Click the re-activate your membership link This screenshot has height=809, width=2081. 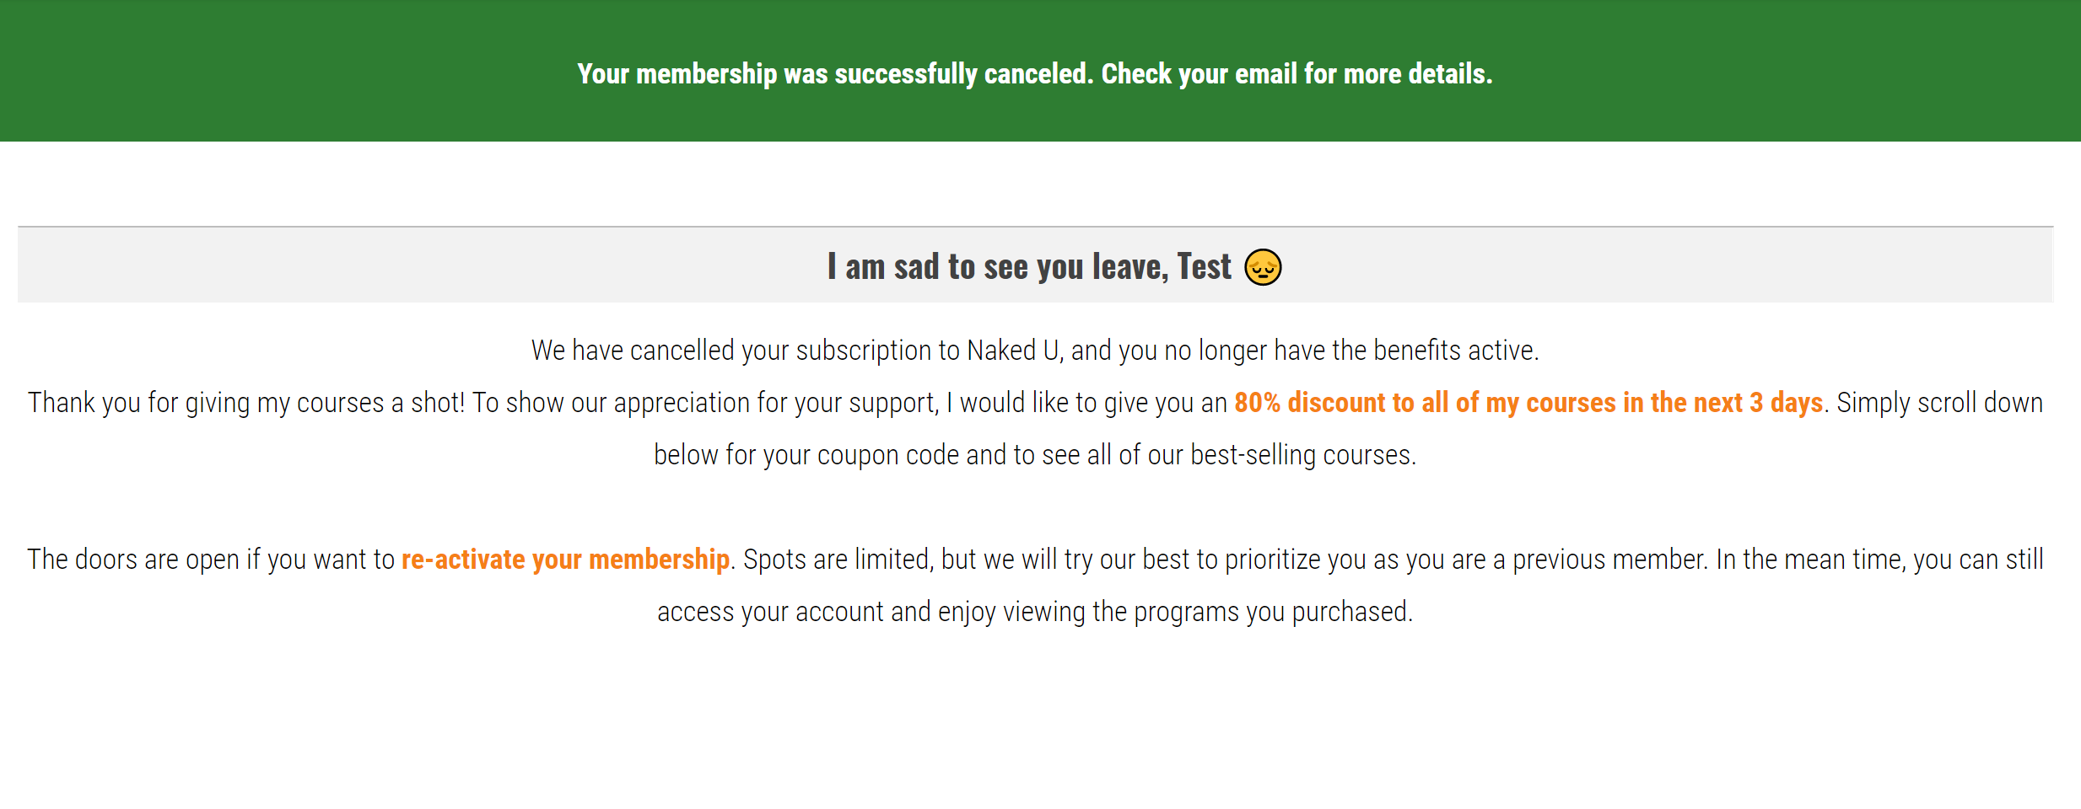(x=565, y=560)
